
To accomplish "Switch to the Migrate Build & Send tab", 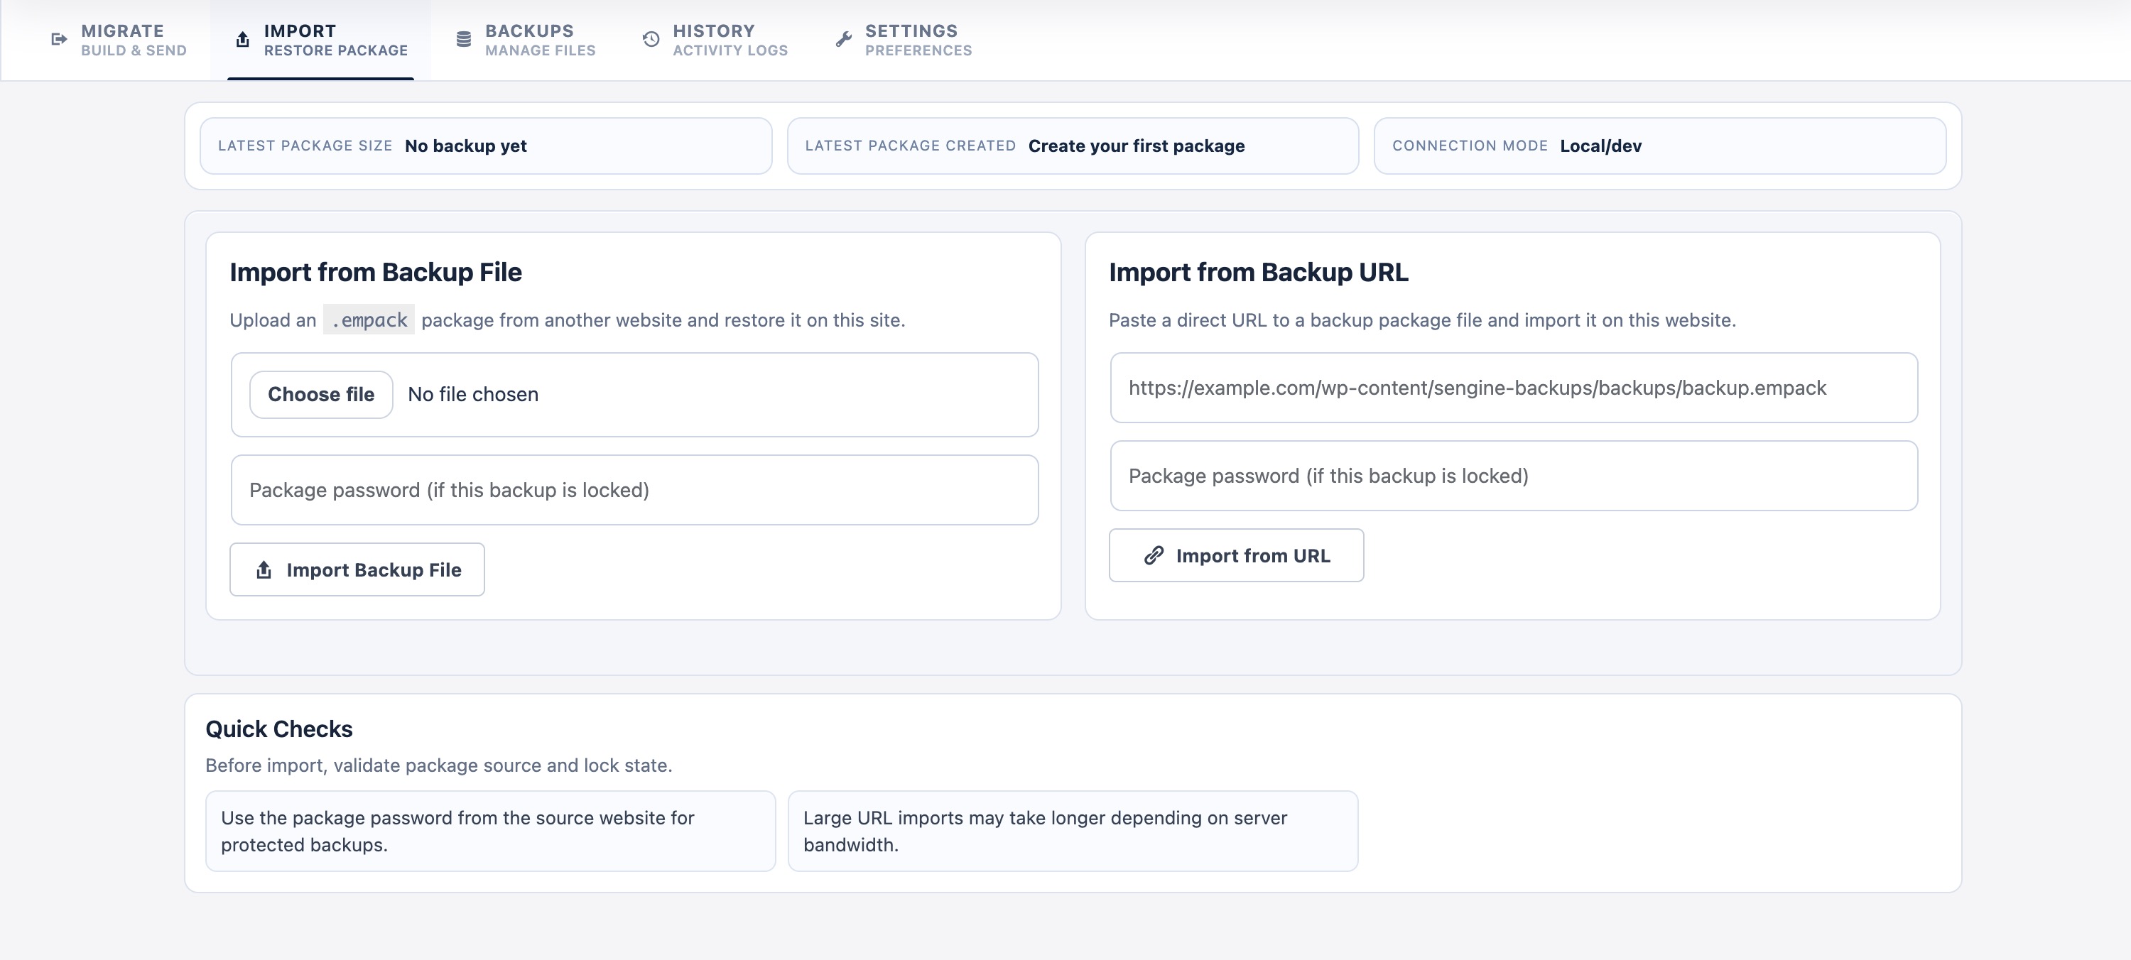I will coord(121,40).
